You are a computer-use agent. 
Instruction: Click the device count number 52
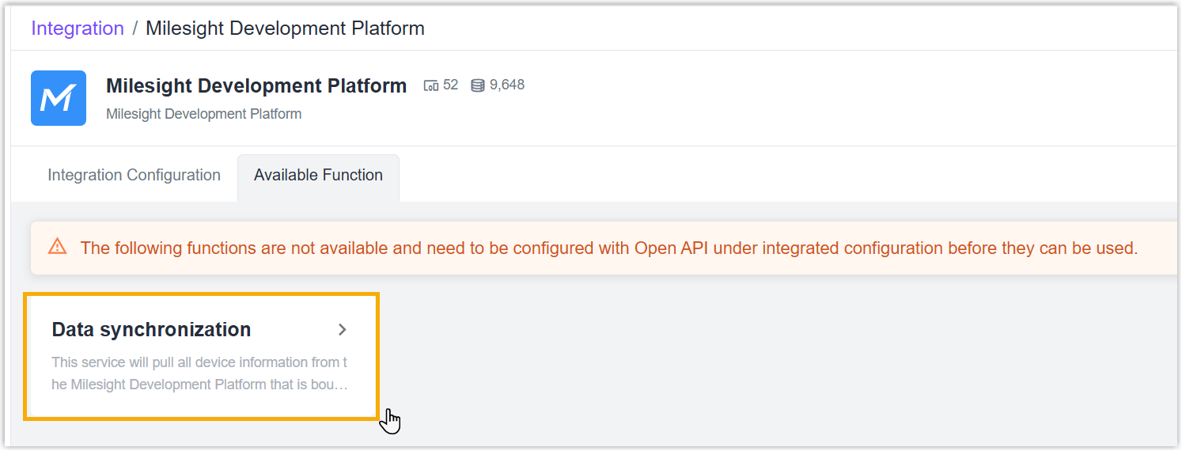click(x=450, y=85)
